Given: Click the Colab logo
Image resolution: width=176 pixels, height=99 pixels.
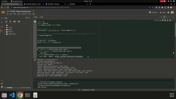Looking at the screenshot, I should pyautogui.click(x=3, y=12).
